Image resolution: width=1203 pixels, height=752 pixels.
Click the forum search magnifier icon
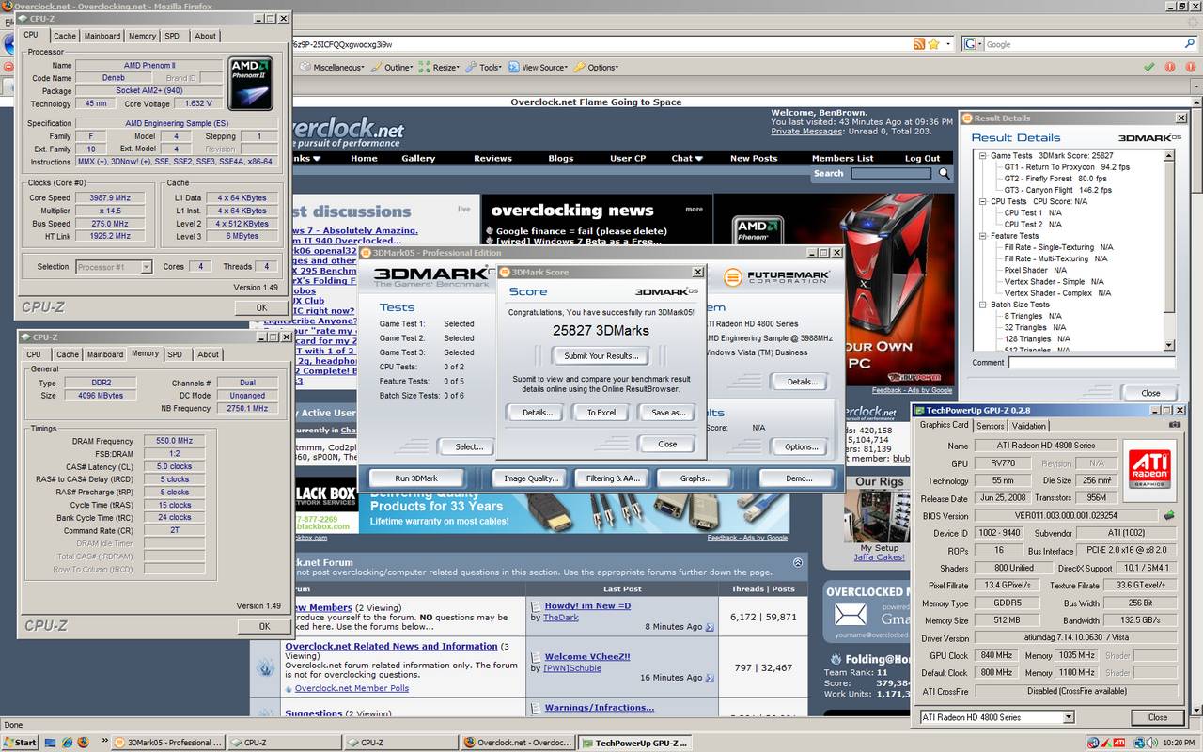click(945, 173)
